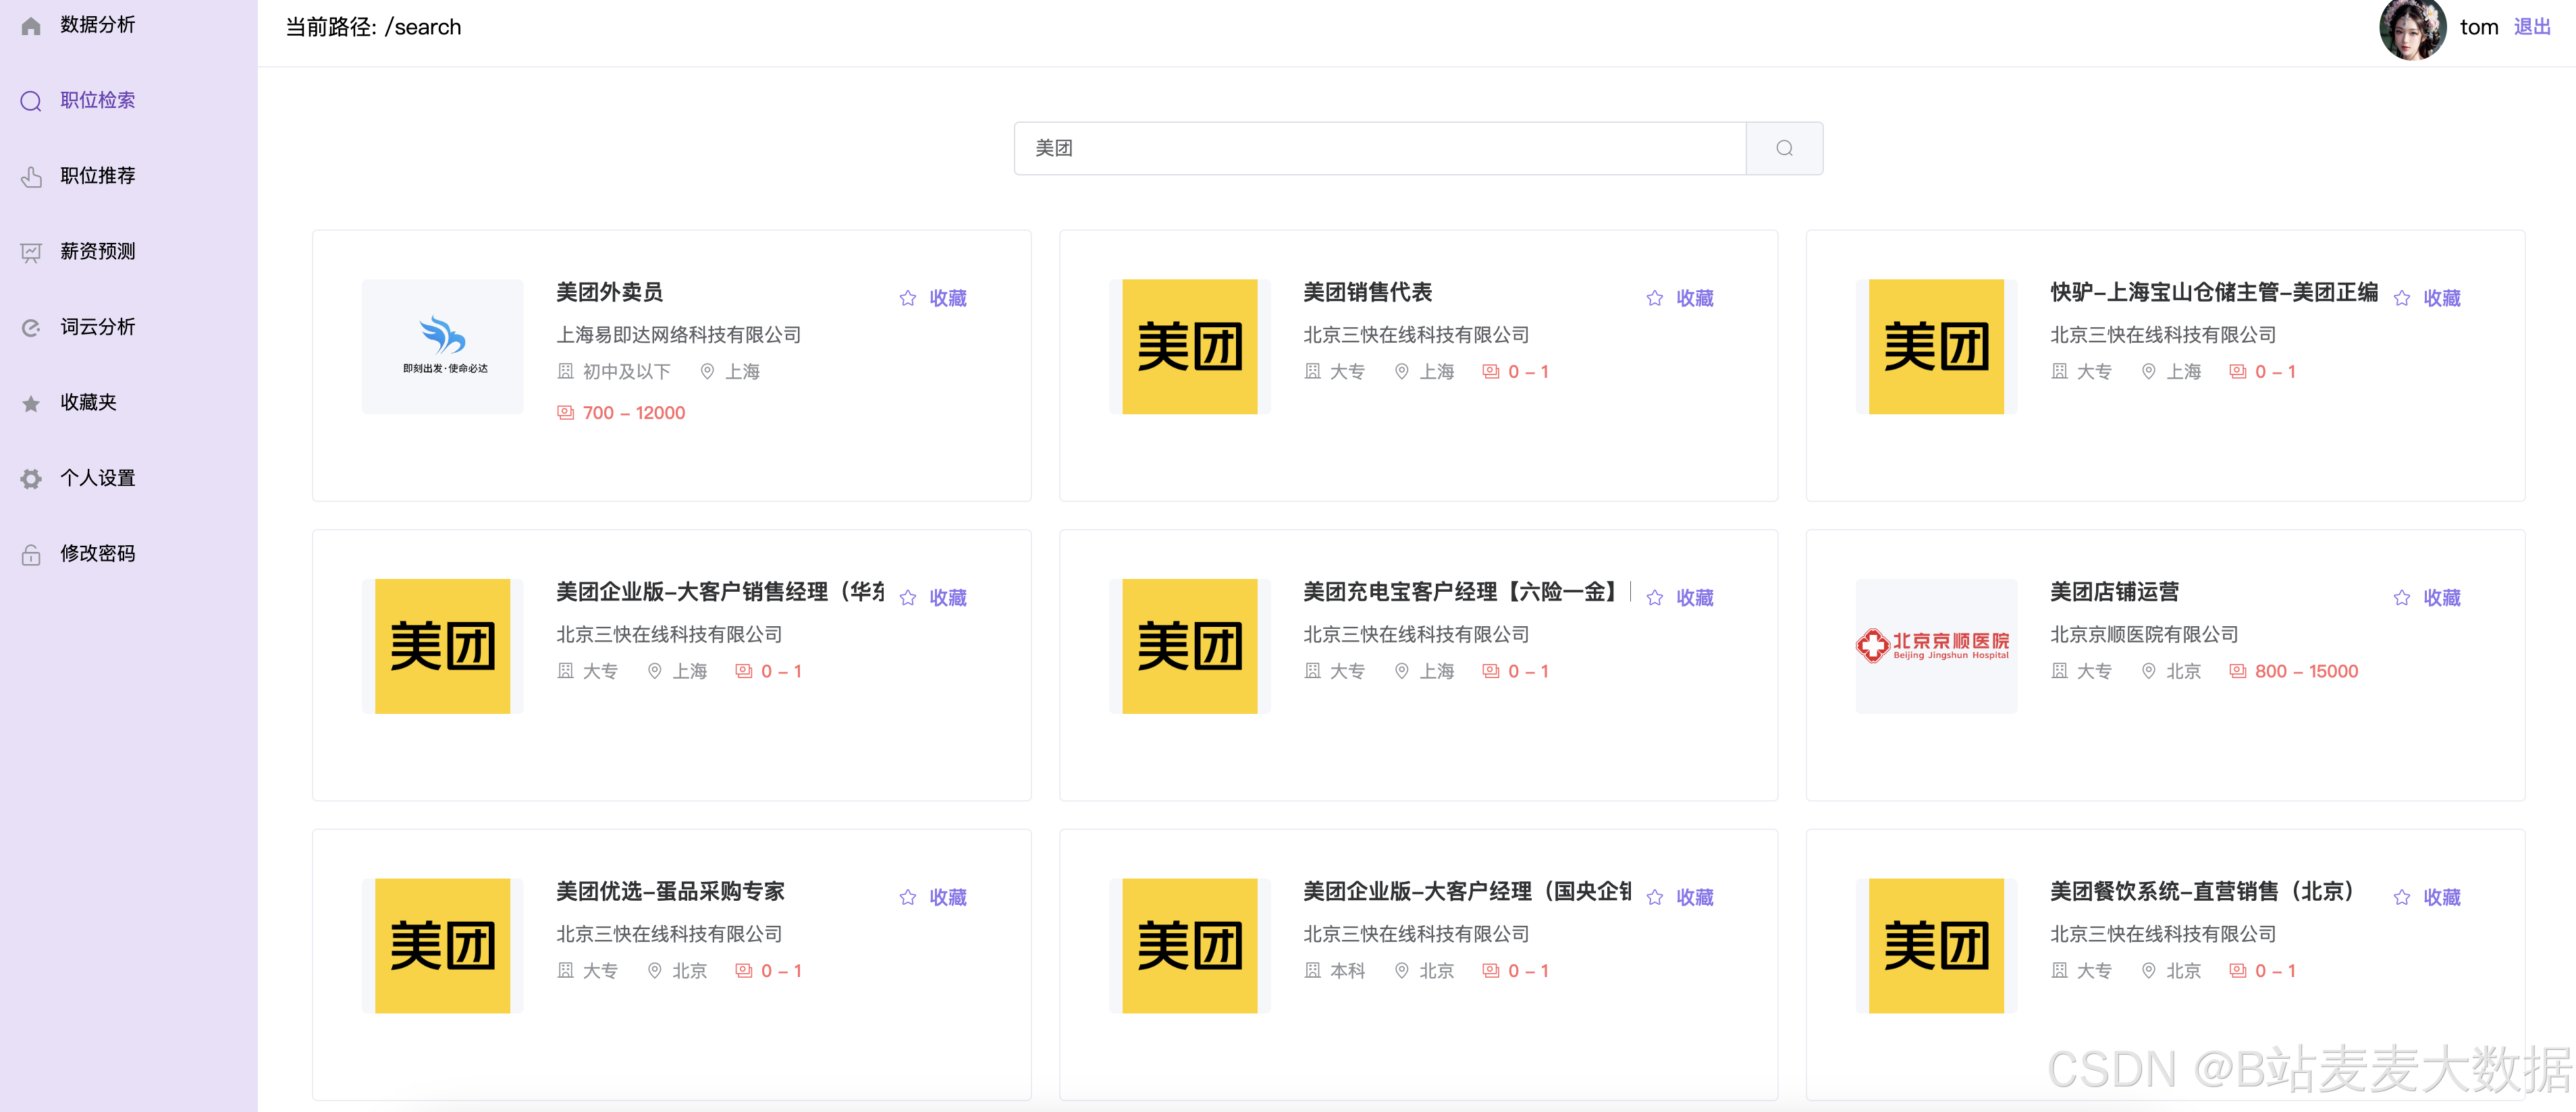
Task: Select 修改密码 in the sidebar
Action: (97, 553)
